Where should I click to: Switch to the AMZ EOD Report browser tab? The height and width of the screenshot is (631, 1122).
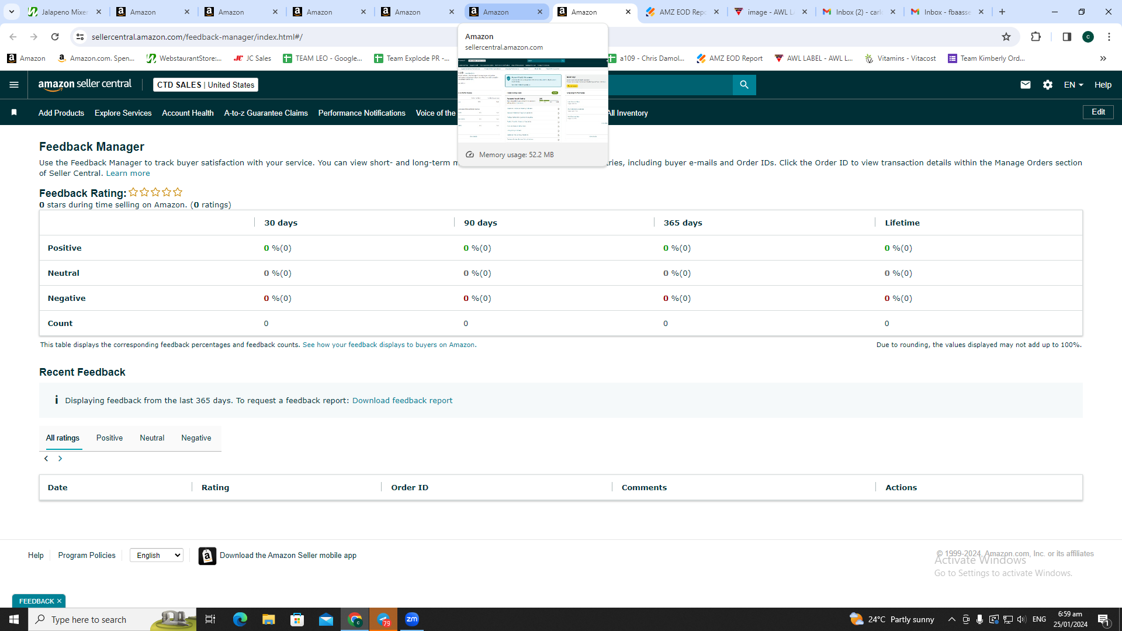tap(683, 12)
